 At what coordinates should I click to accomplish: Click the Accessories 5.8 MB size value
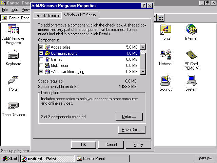(132, 47)
